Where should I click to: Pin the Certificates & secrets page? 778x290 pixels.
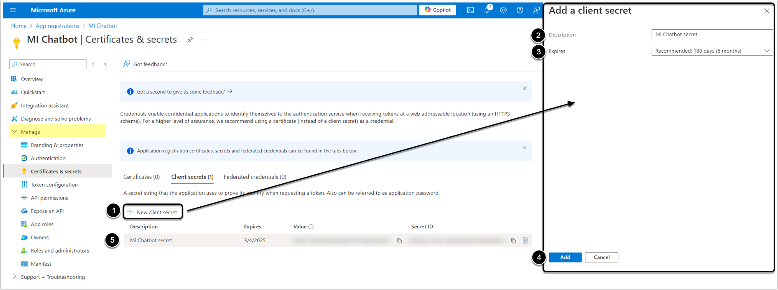[190, 40]
